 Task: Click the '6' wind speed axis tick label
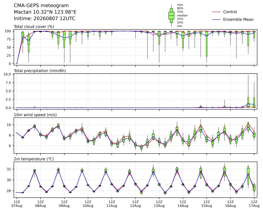[x=10, y=146]
